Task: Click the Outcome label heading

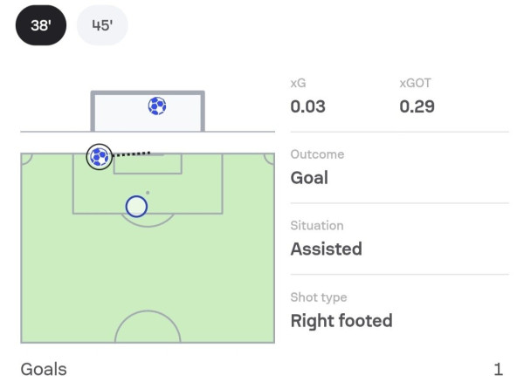Action: [x=317, y=154]
